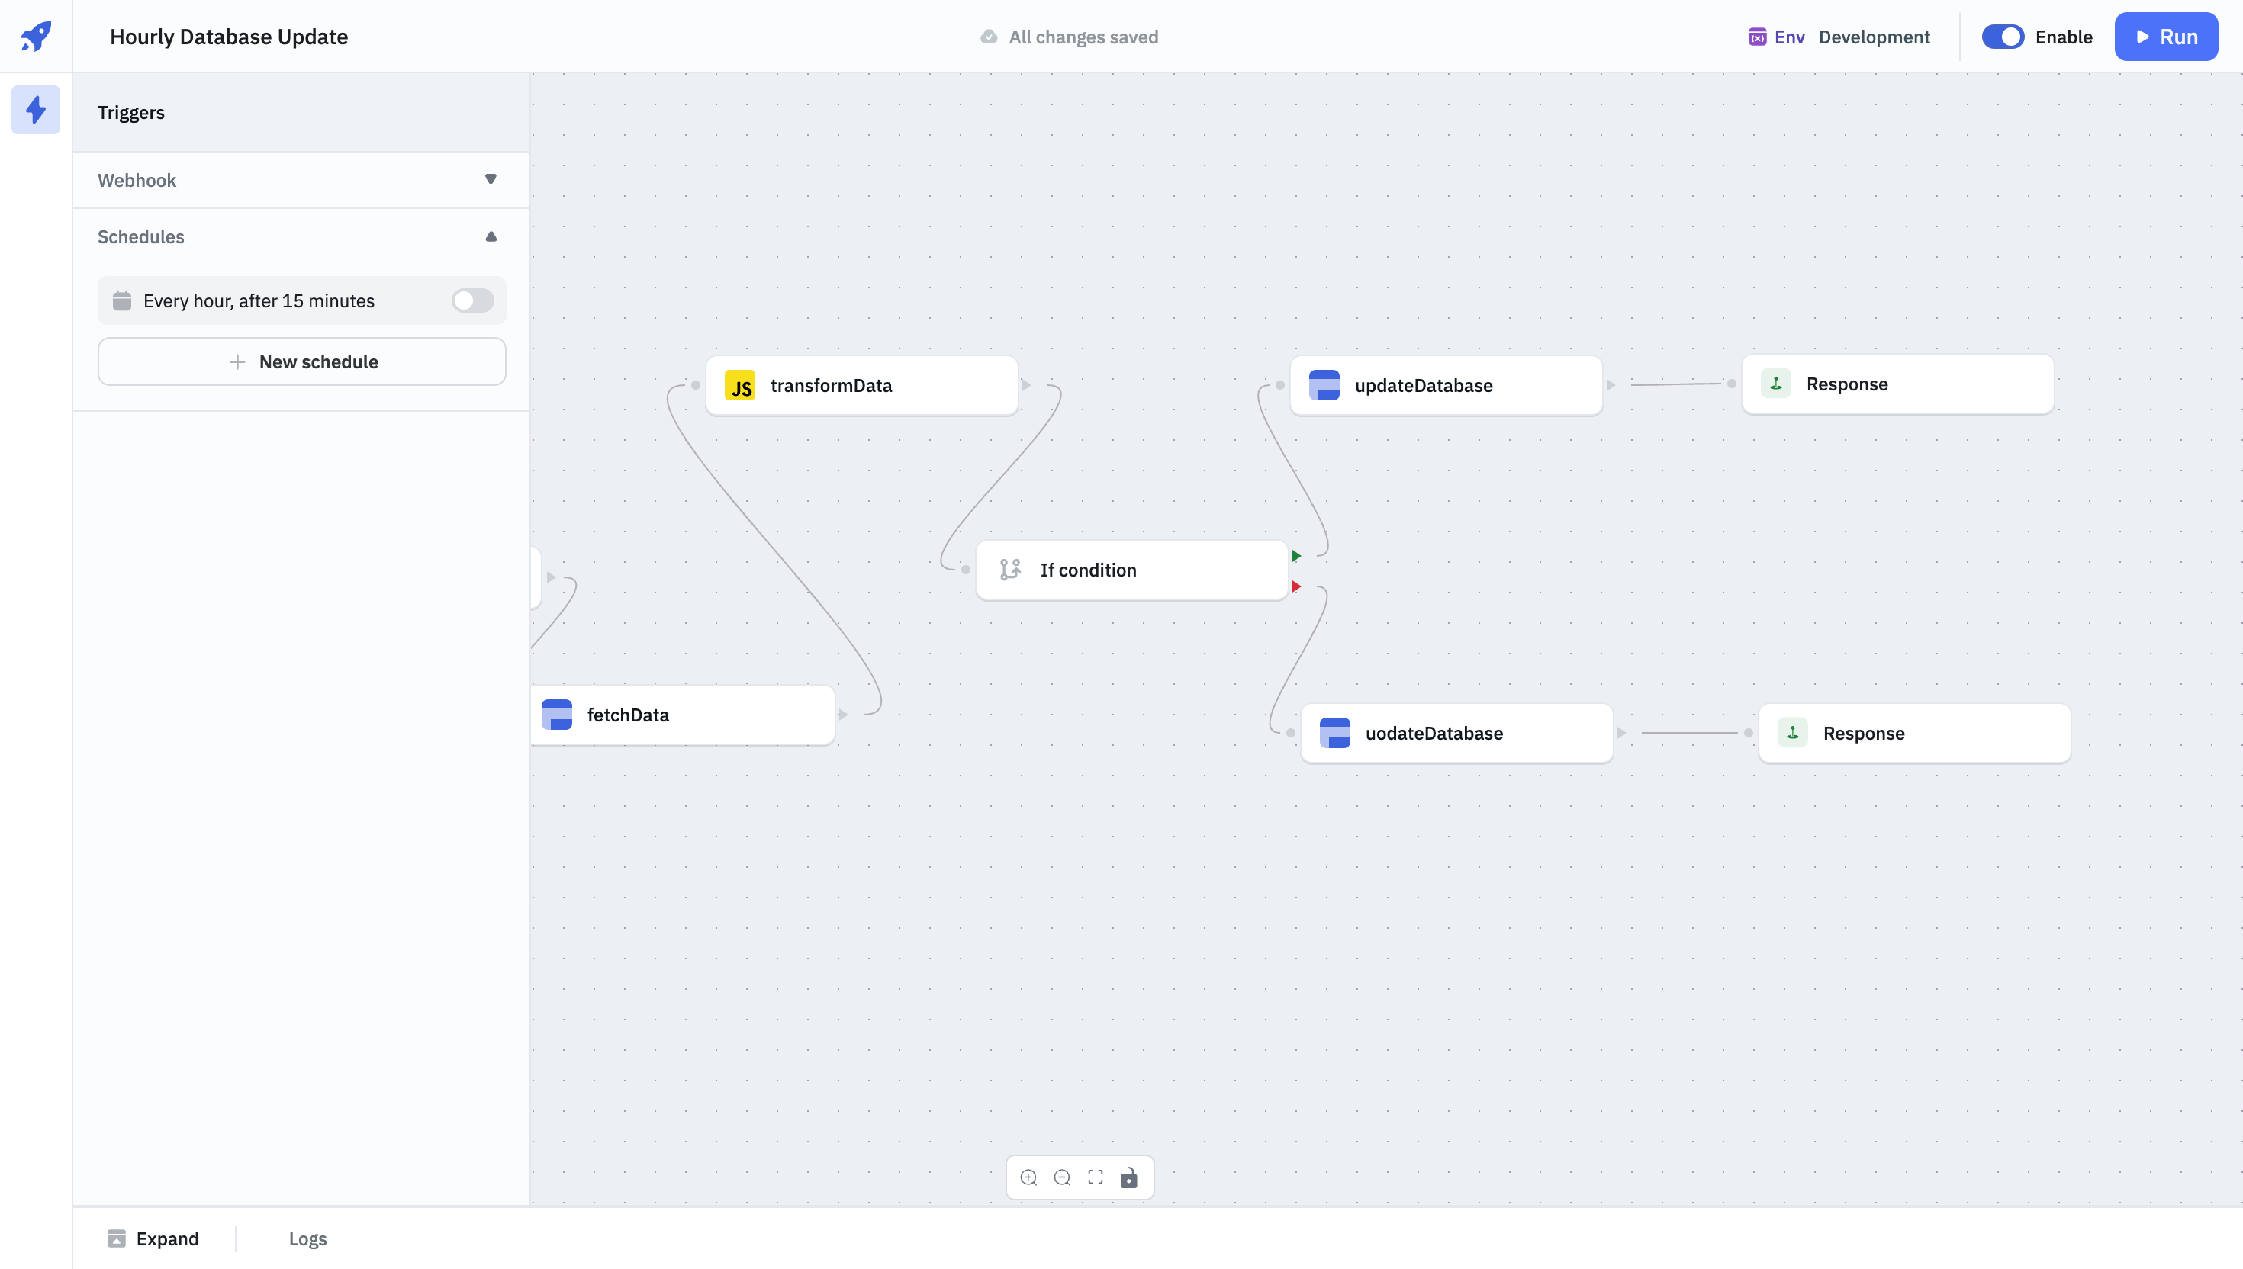Click the JS icon on transformData node
The width and height of the screenshot is (2243, 1269).
tap(740, 385)
